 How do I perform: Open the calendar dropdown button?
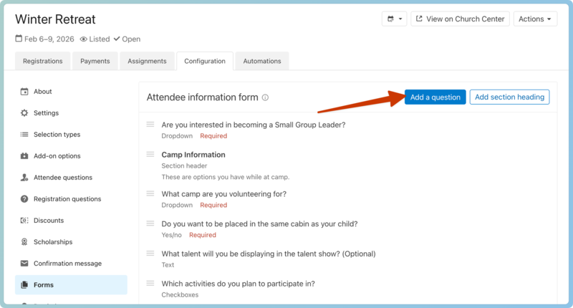tap(394, 19)
